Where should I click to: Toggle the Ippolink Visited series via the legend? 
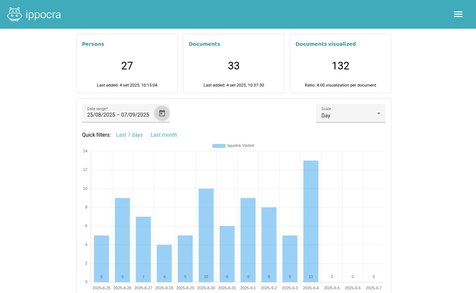pyautogui.click(x=233, y=145)
